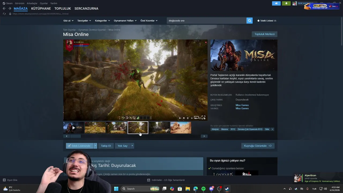Expand the Tavsiyeler dropdown

pos(84,21)
